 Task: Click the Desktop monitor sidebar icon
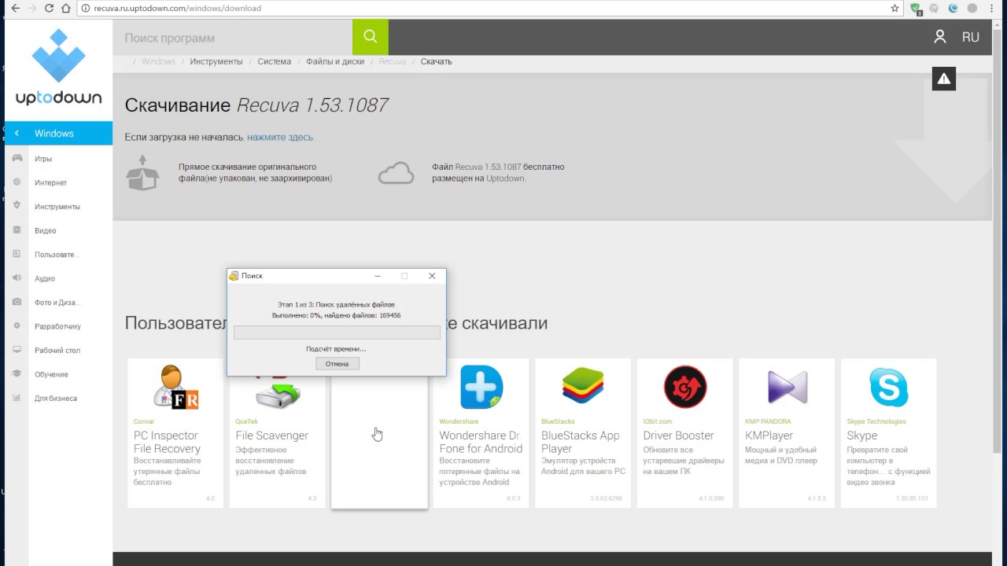coord(17,350)
